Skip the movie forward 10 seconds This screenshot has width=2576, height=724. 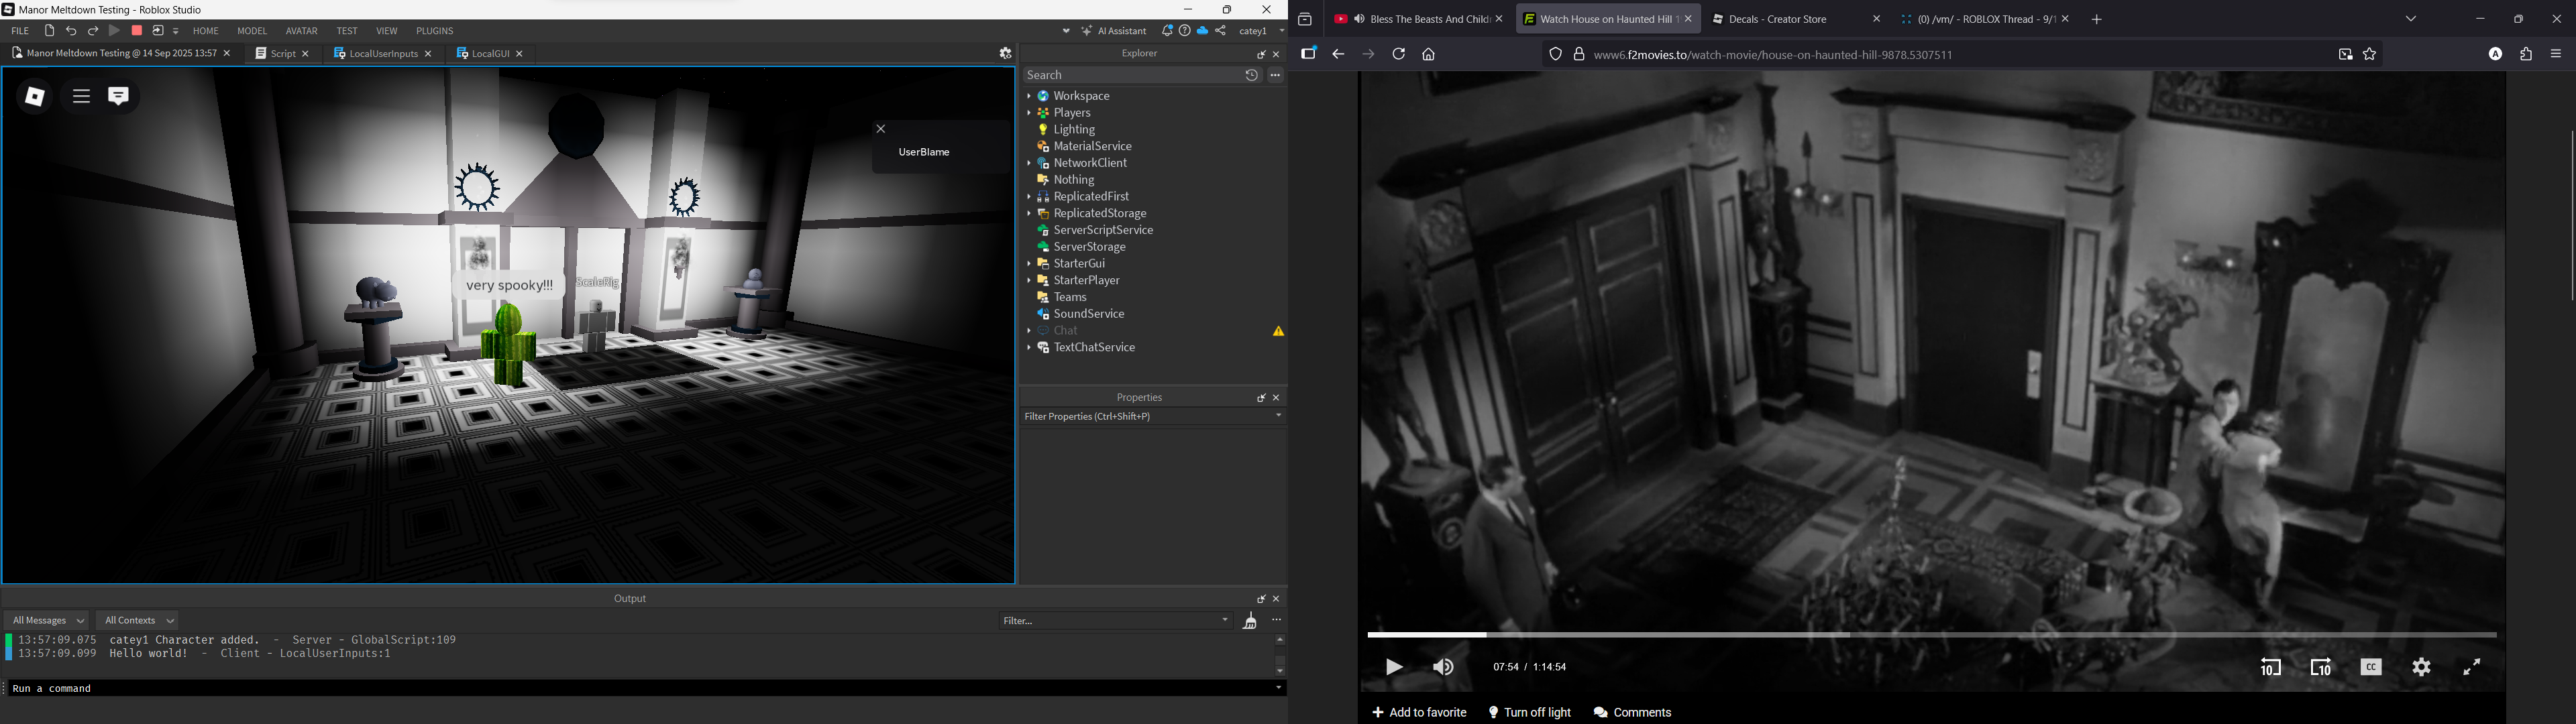(2321, 668)
